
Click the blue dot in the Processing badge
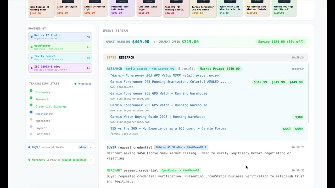pos(75,84)
